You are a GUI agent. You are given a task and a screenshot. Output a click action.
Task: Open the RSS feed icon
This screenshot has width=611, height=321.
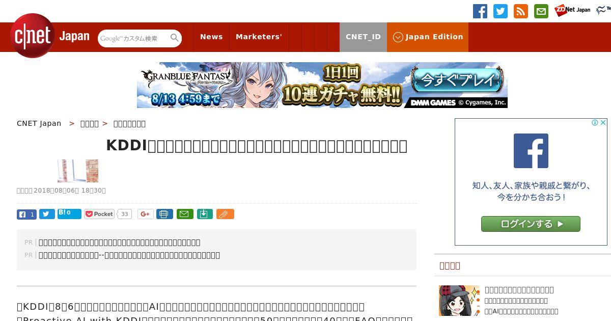(521, 11)
